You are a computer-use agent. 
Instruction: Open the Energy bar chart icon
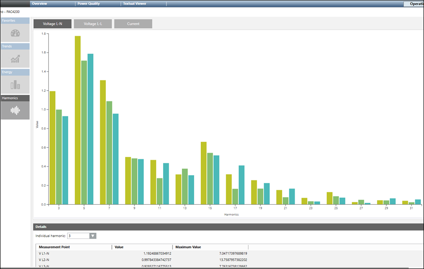click(x=15, y=84)
